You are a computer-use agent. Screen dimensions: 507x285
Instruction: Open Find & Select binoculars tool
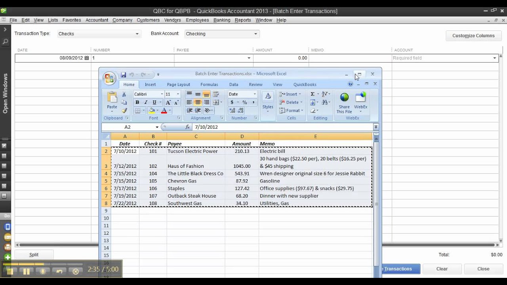coord(325,103)
